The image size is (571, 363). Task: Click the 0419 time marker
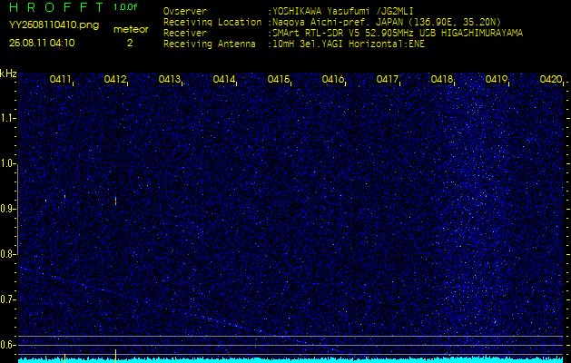point(497,79)
